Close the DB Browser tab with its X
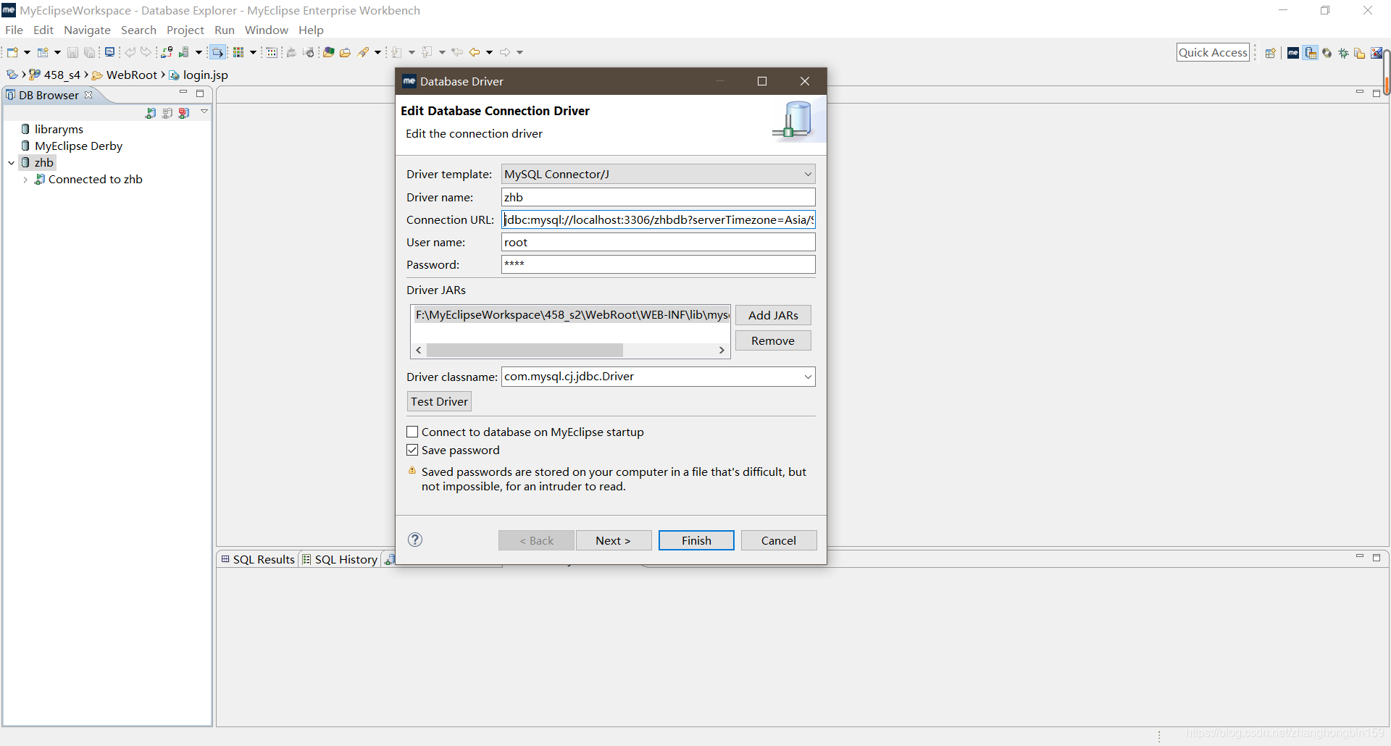 click(x=88, y=95)
